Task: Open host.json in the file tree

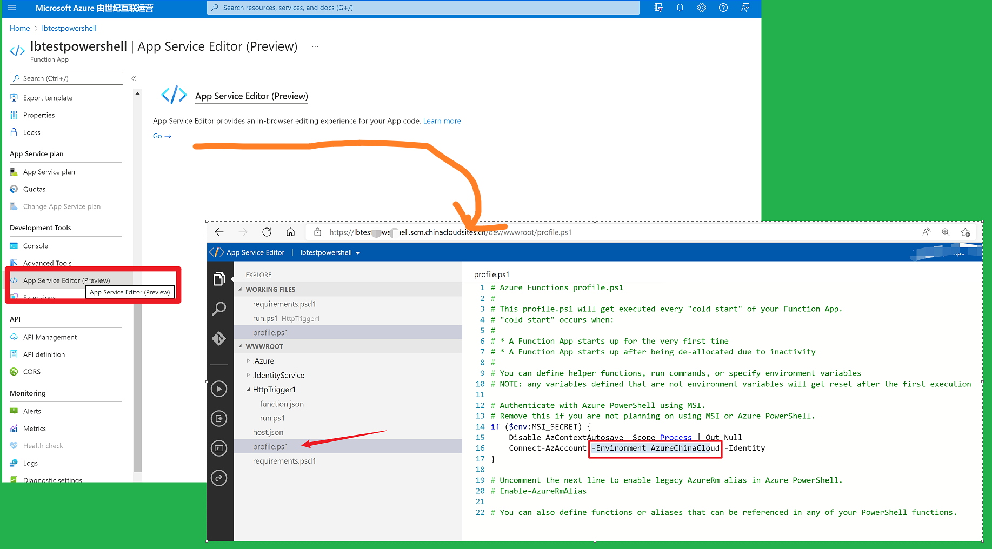Action: pyautogui.click(x=268, y=432)
